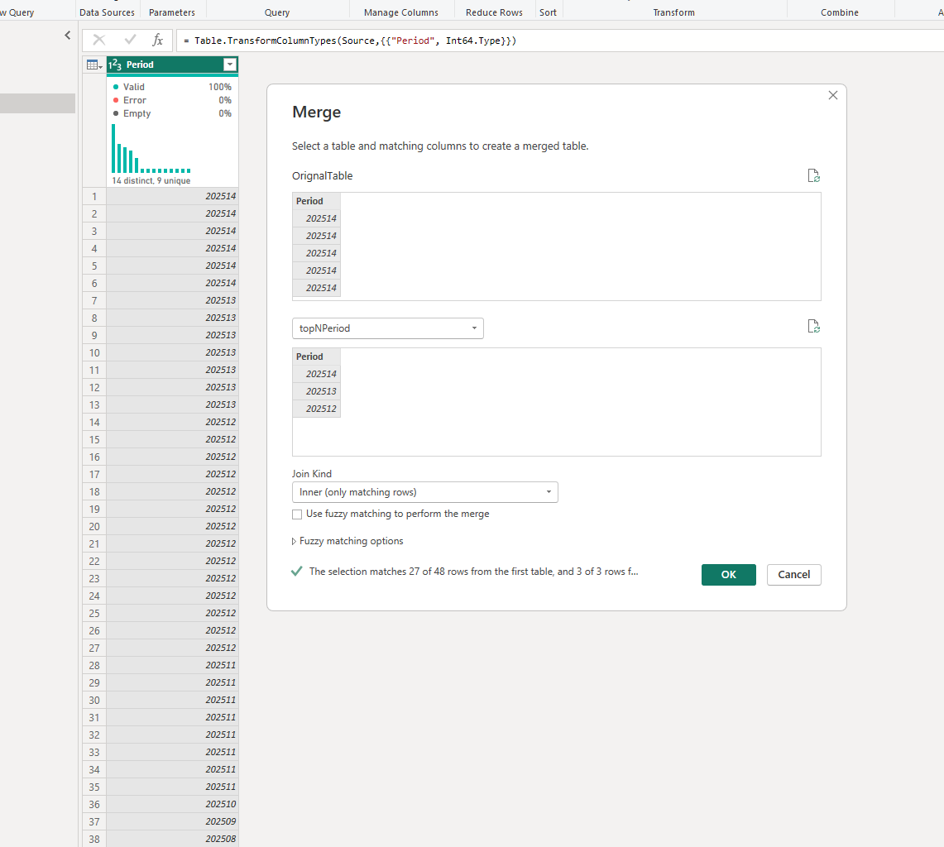
Task: Open the Data Sources ribbon group
Action: [108, 12]
